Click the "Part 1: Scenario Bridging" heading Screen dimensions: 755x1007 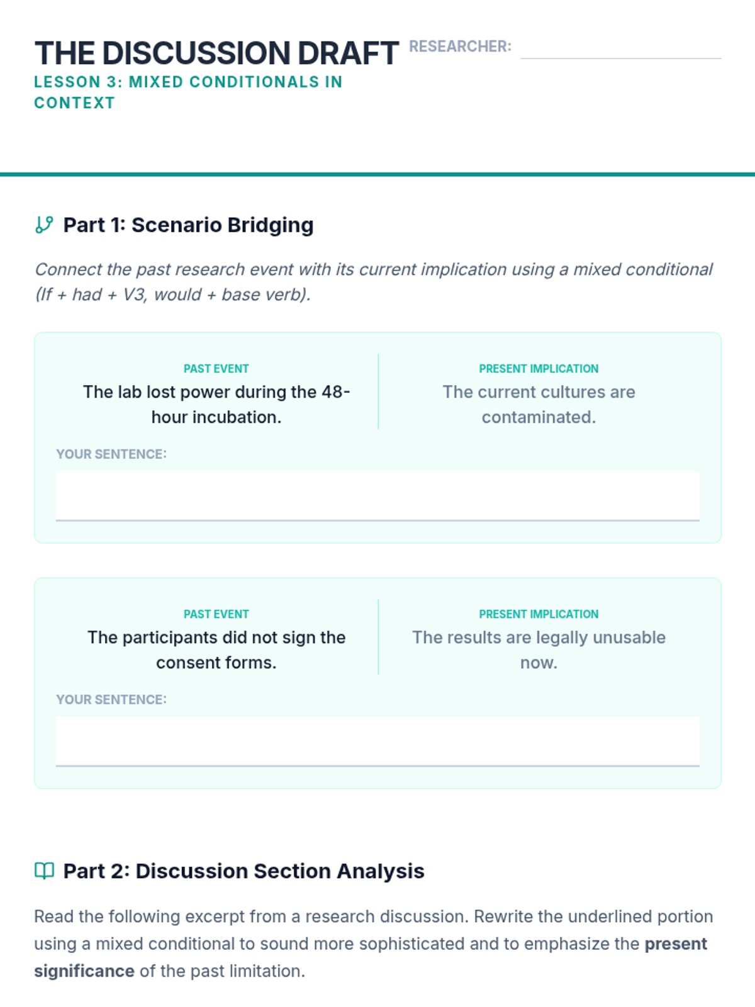pos(188,225)
